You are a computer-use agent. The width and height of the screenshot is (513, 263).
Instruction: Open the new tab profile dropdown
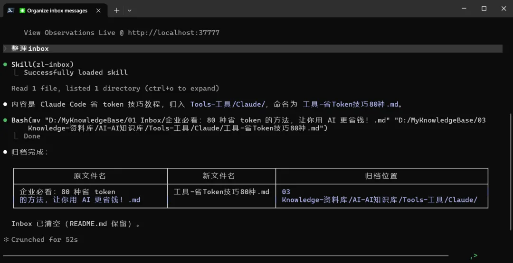coord(130,10)
